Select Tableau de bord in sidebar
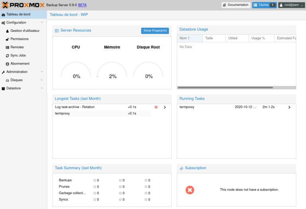The width and height of the screenshot is (306, 209). click(x=18, y=14)
